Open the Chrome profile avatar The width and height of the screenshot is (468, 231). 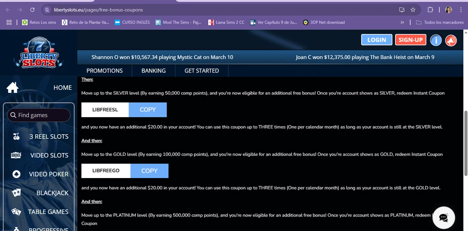click(449, 10)
